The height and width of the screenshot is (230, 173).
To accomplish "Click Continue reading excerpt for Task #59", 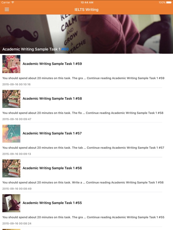I will 83,78.
